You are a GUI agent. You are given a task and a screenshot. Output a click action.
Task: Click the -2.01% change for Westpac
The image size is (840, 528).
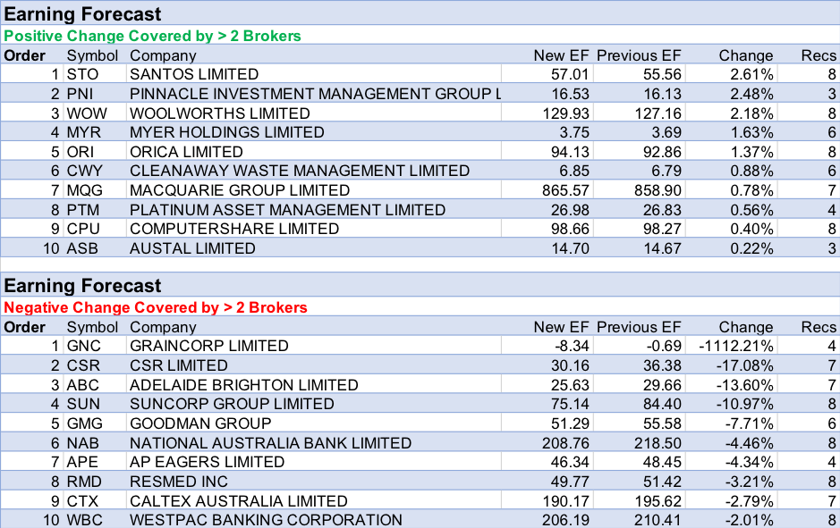[x=749, y=520]
